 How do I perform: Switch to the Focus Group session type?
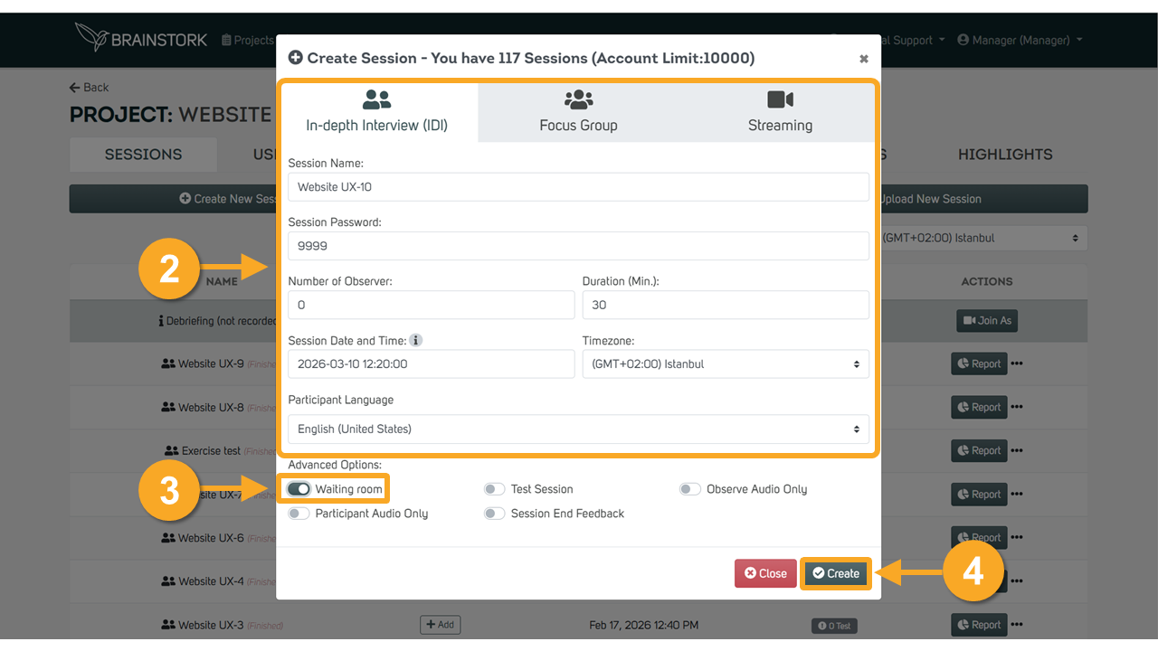tap(578, 112)
